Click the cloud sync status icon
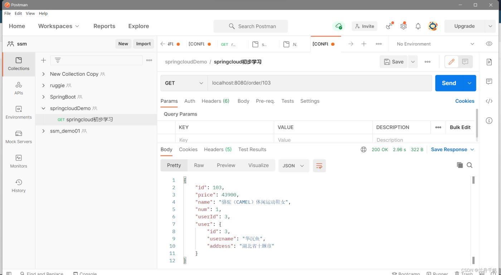 coord(339,26)
